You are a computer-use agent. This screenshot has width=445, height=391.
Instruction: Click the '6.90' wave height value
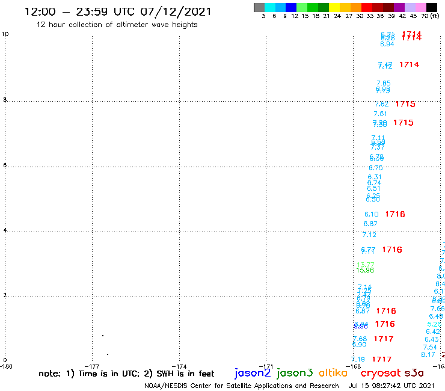tap(359, 345)
